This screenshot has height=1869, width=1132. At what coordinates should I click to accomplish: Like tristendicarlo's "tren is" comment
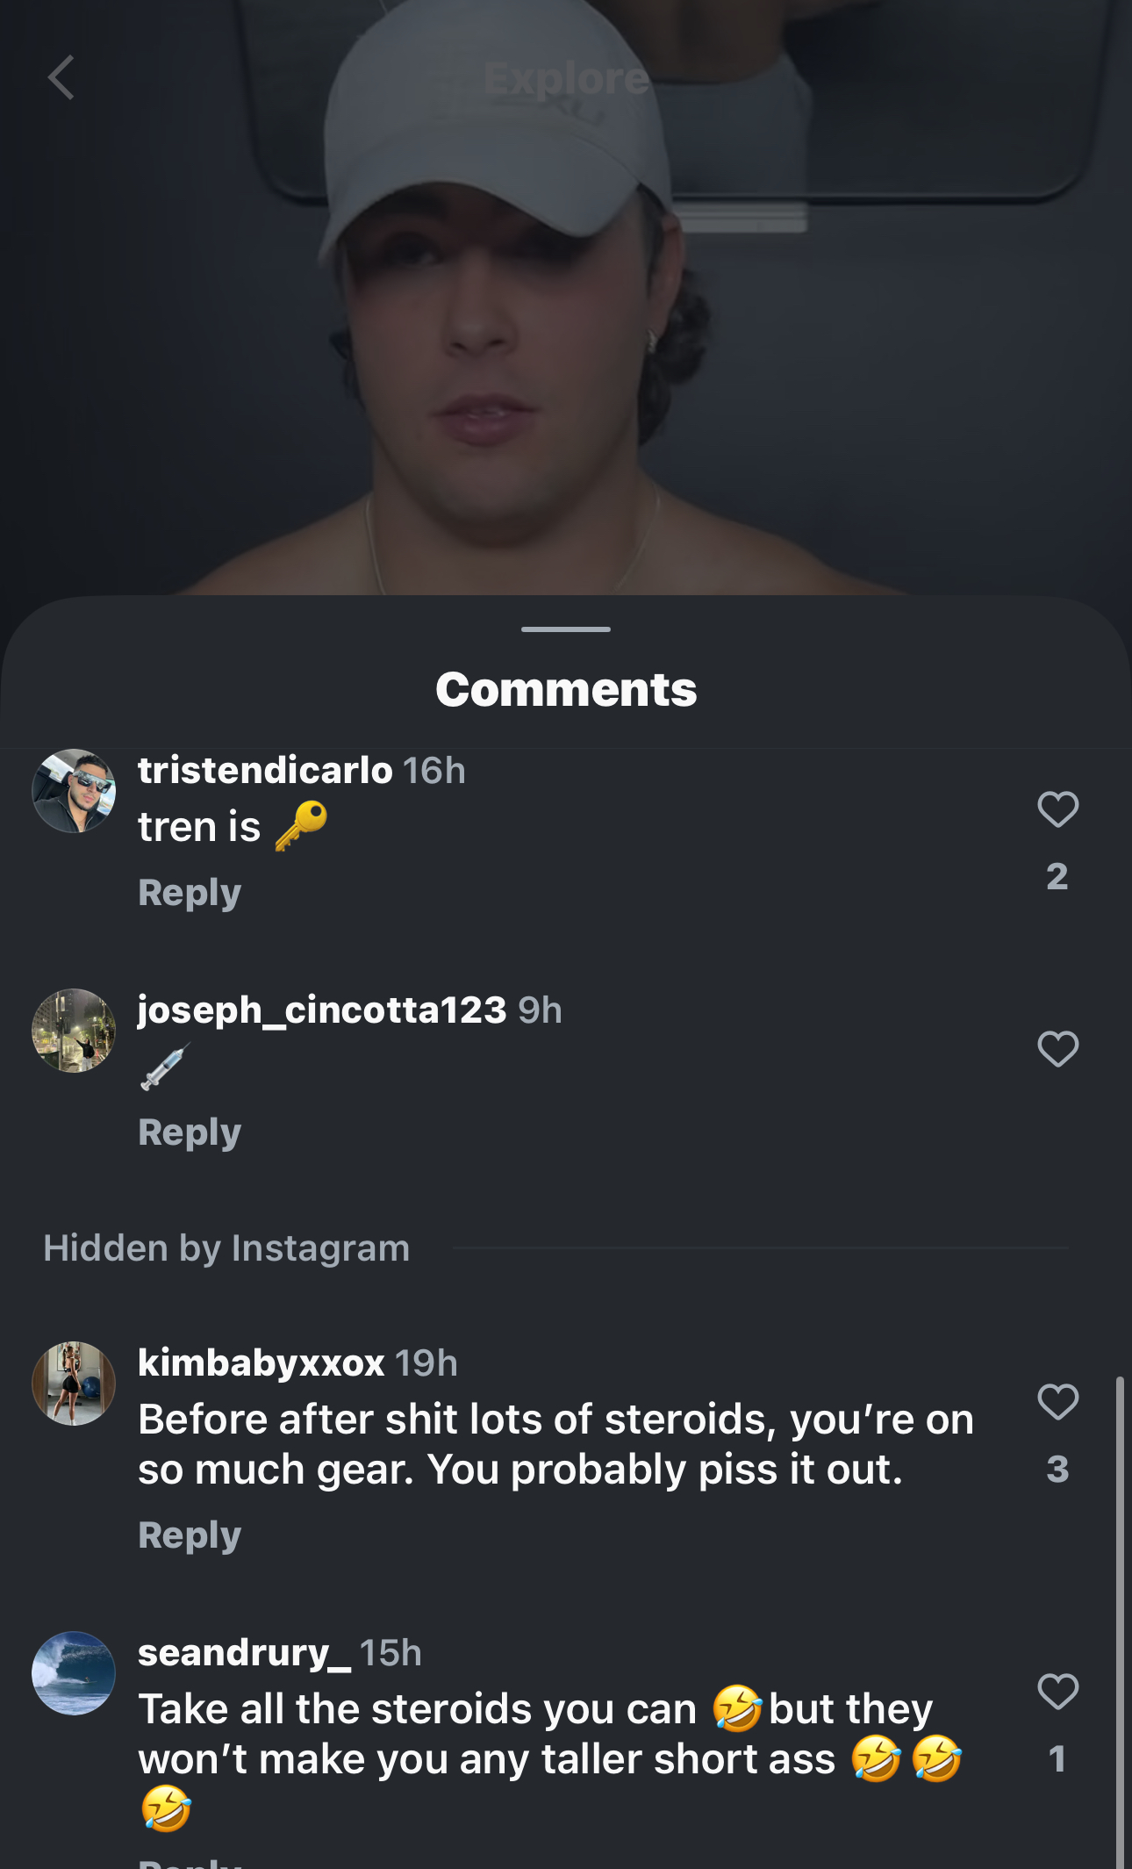pos(1057,809)
